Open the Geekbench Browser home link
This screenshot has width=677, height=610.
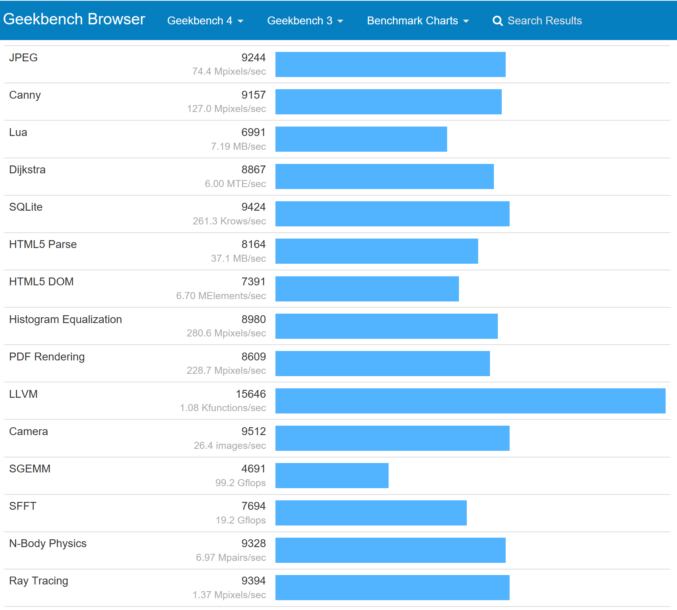[74, 19]
